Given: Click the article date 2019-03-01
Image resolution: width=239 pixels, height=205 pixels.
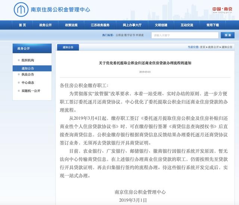Looking at the screenshot, I should pyautogui.click(x=145, y=72).
